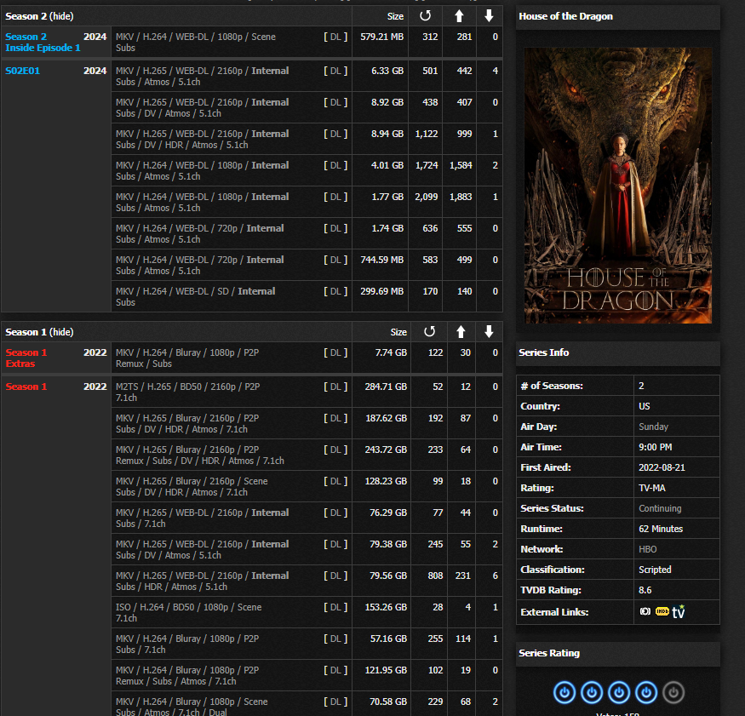Click DL for the 8.92 GB torrent
Image resolution: width=745 pixels, height=716 pixels.
click(x=335, y=102)
